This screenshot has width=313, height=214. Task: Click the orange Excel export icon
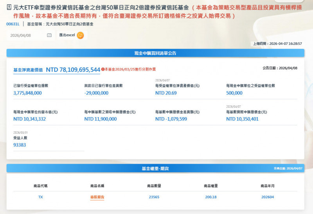pyautogui.click(x=80, y=35)
